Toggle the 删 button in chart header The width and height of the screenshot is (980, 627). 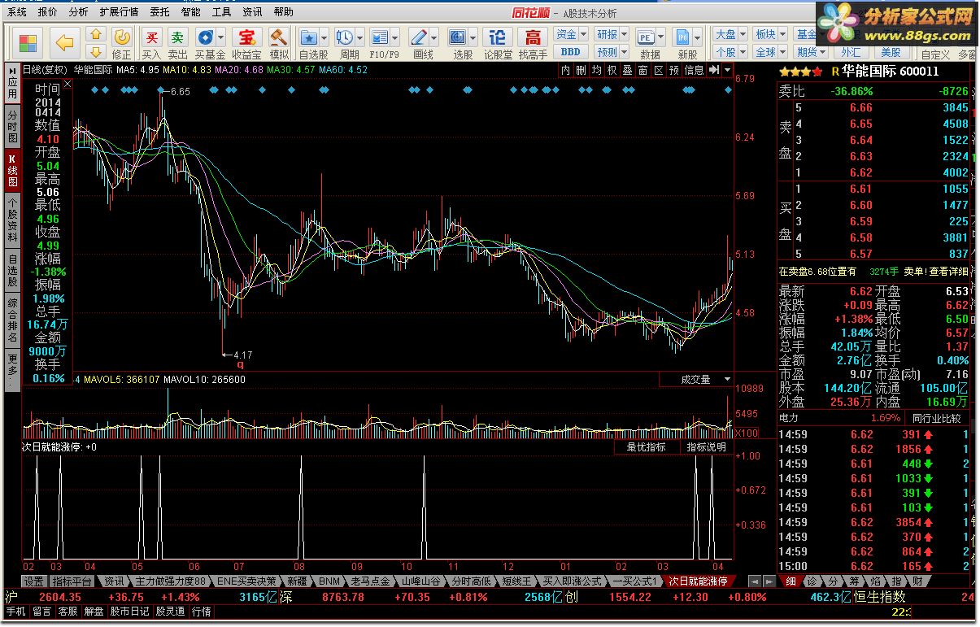point(581,71)
